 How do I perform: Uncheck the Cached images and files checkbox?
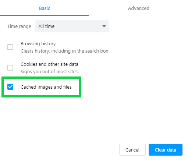[10, 87]
